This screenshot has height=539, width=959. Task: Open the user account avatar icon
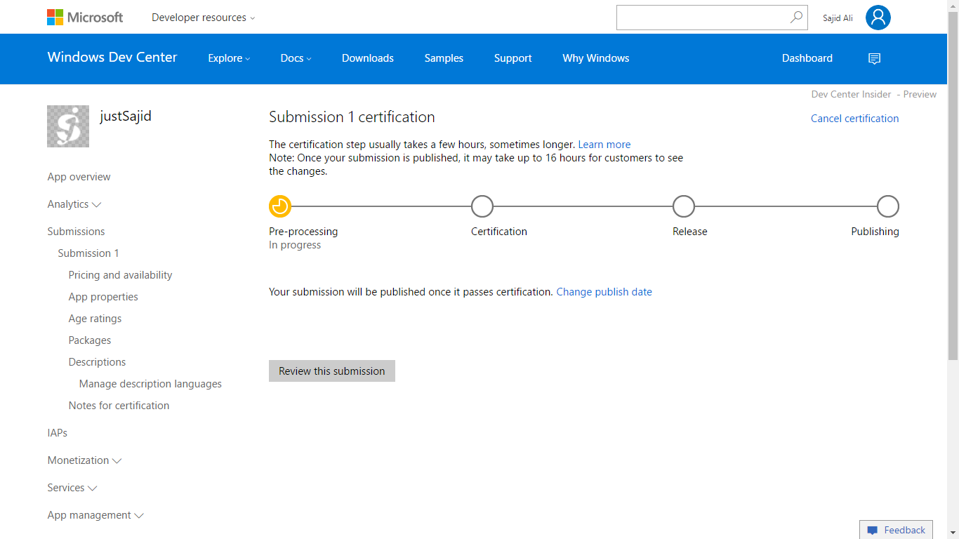[878, 18]
